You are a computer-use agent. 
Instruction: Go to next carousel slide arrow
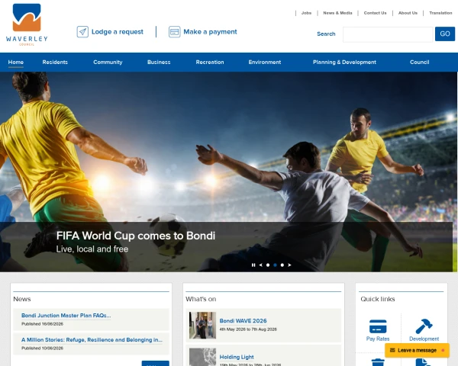289,265
